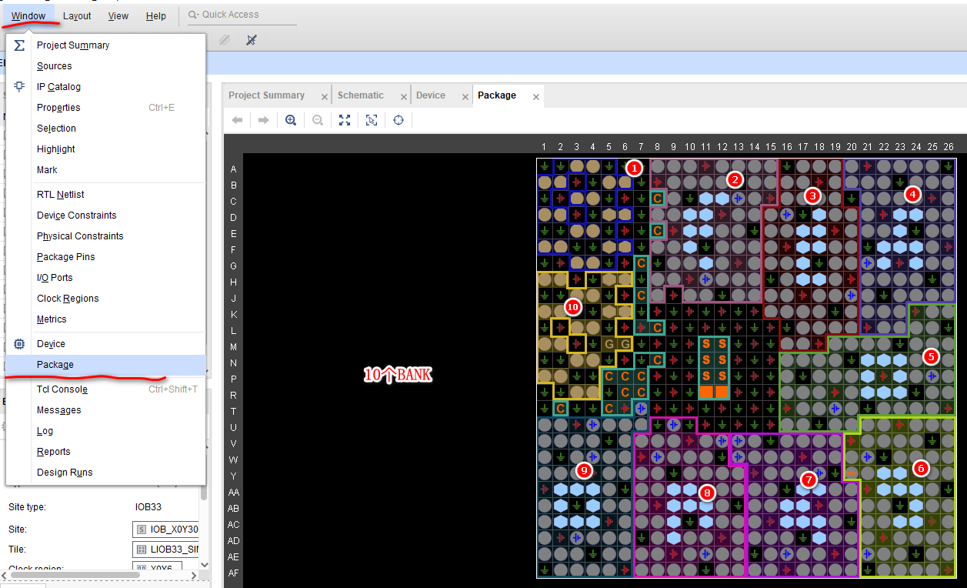The width and height of the screenshot is (967, 588).
Task: Switch to the Schematic tab
Action: (x=361, y=95)
